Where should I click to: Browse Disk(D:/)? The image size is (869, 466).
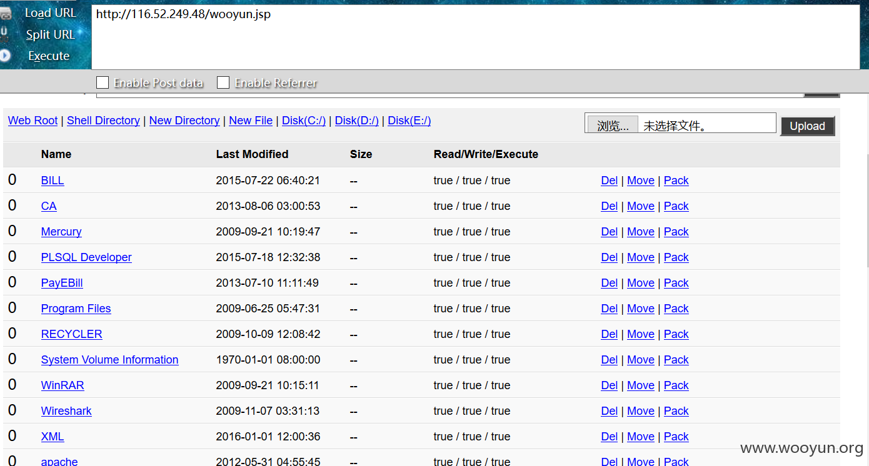357,121
